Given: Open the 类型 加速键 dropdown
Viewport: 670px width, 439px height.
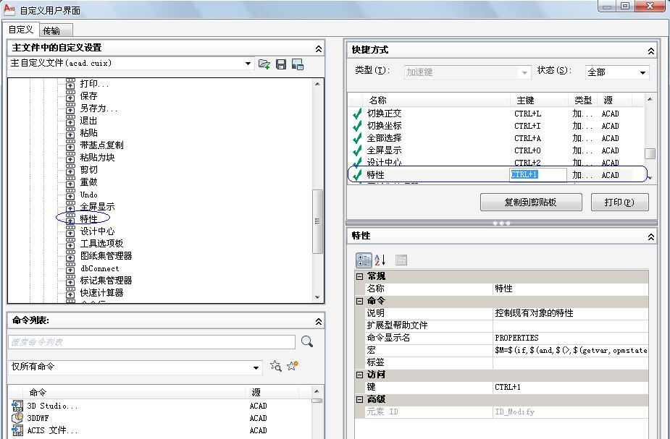Looking at the screenshot, I should coord(524,72).
